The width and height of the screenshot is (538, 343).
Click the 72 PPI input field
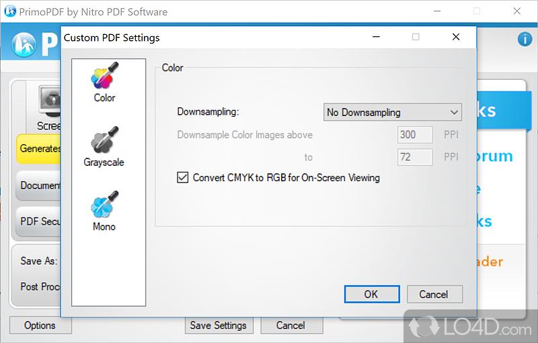tap(415, 157)
